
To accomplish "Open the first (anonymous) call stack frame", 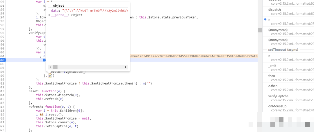I will tap(278, 30).
